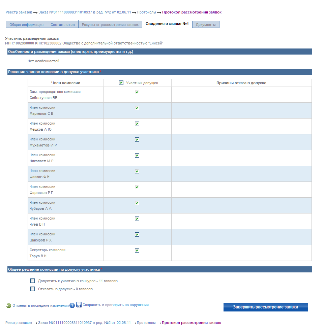Uncheck admission for Сибгатуллин ББ

(x=137, y=92)
